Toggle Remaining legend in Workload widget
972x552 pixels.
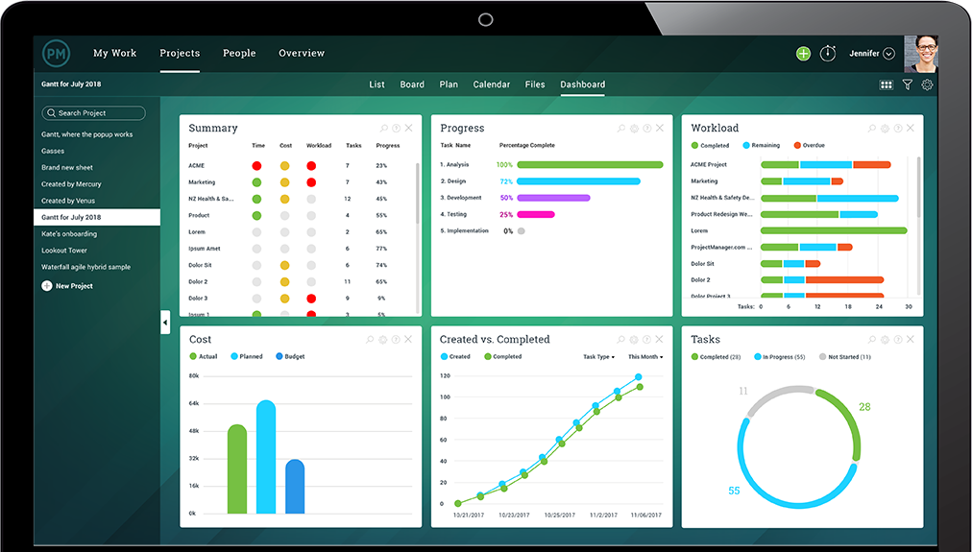(x=762, y=146)
